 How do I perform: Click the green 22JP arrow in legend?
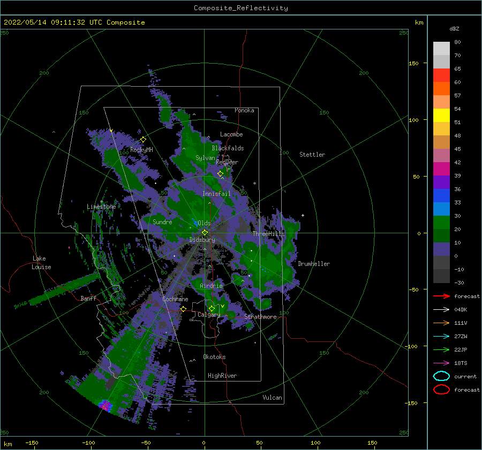pos(441,349)
